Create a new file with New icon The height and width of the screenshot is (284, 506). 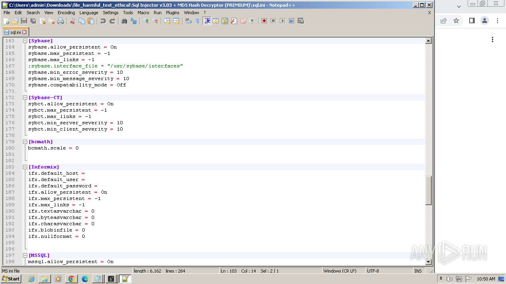(x=6, y=21)
